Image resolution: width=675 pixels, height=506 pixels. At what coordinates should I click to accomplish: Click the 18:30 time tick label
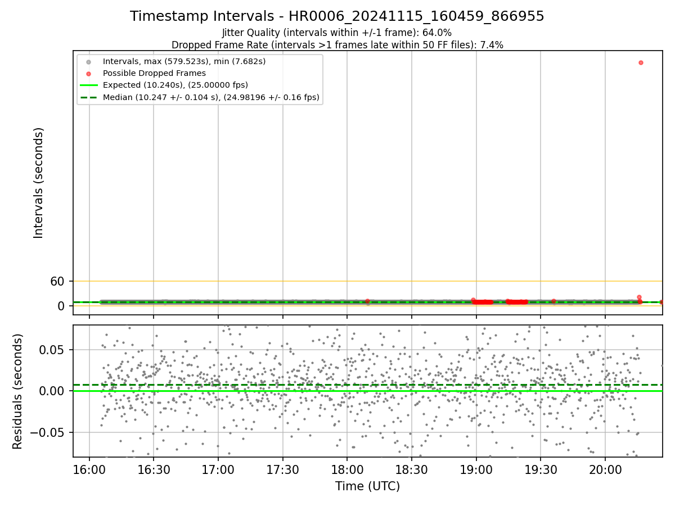tap(412, 469)
